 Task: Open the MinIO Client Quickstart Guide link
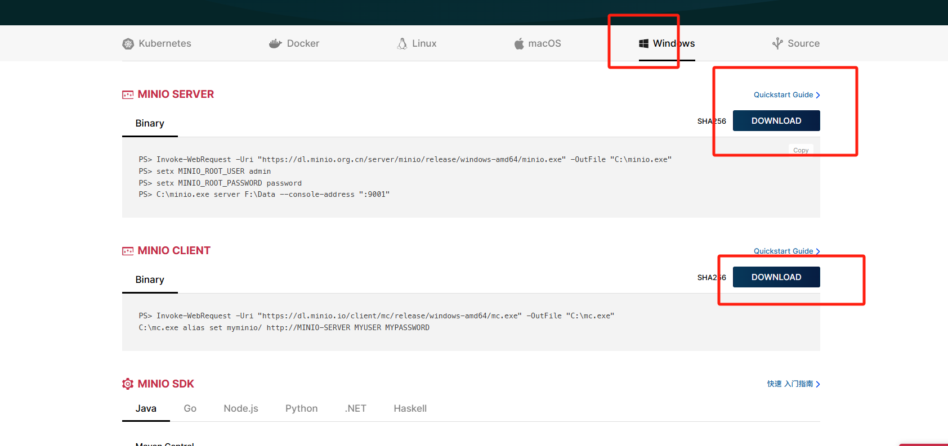click(787, 251)
